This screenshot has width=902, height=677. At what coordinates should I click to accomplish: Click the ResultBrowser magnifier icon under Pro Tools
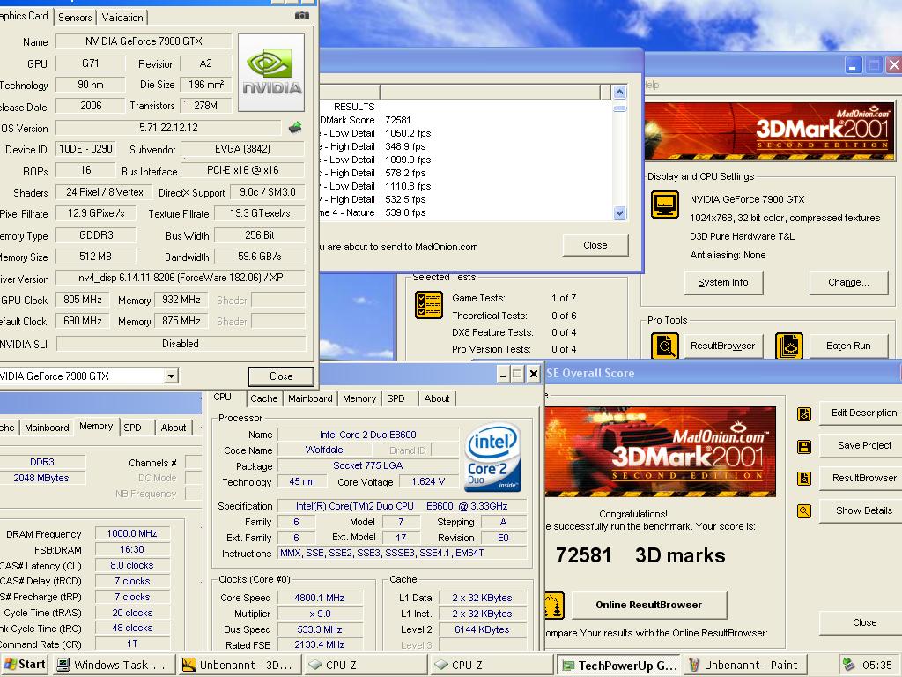[664, 346]
